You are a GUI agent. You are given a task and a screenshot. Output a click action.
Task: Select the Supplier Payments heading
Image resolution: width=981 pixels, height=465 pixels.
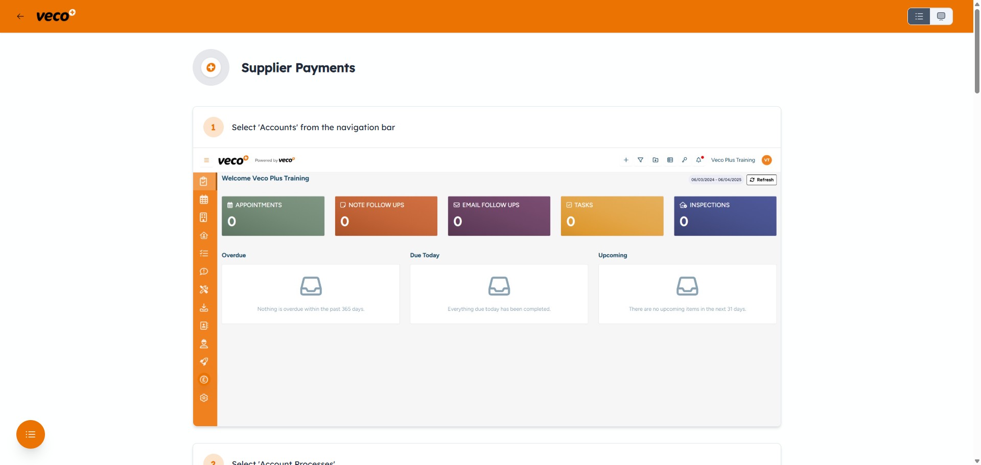pyautogui.click(x=298, y=68)
